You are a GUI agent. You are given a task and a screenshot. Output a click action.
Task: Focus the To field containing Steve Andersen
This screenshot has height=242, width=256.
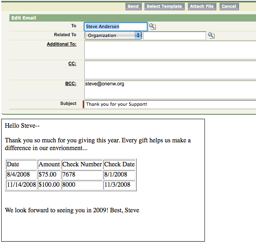click(x=116, y=26)
